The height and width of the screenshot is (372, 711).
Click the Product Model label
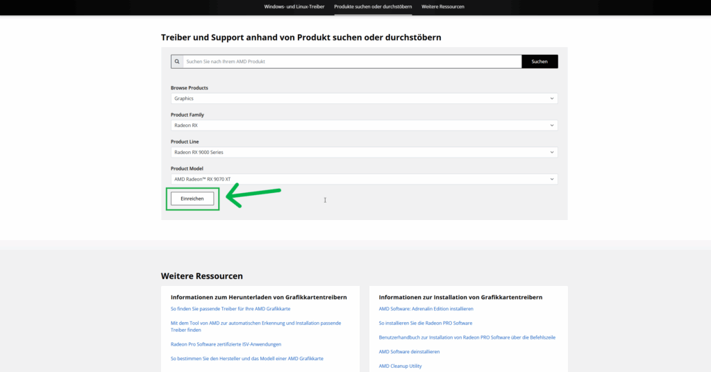(187, 169)
